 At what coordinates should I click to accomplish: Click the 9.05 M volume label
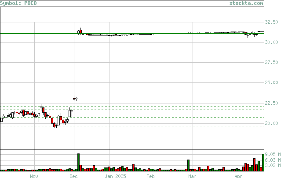(273, 154)
